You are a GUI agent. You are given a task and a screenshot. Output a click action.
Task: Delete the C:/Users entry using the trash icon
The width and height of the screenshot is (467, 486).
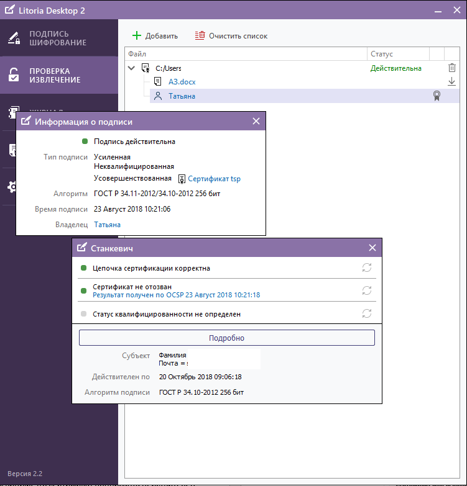(452, 68)
